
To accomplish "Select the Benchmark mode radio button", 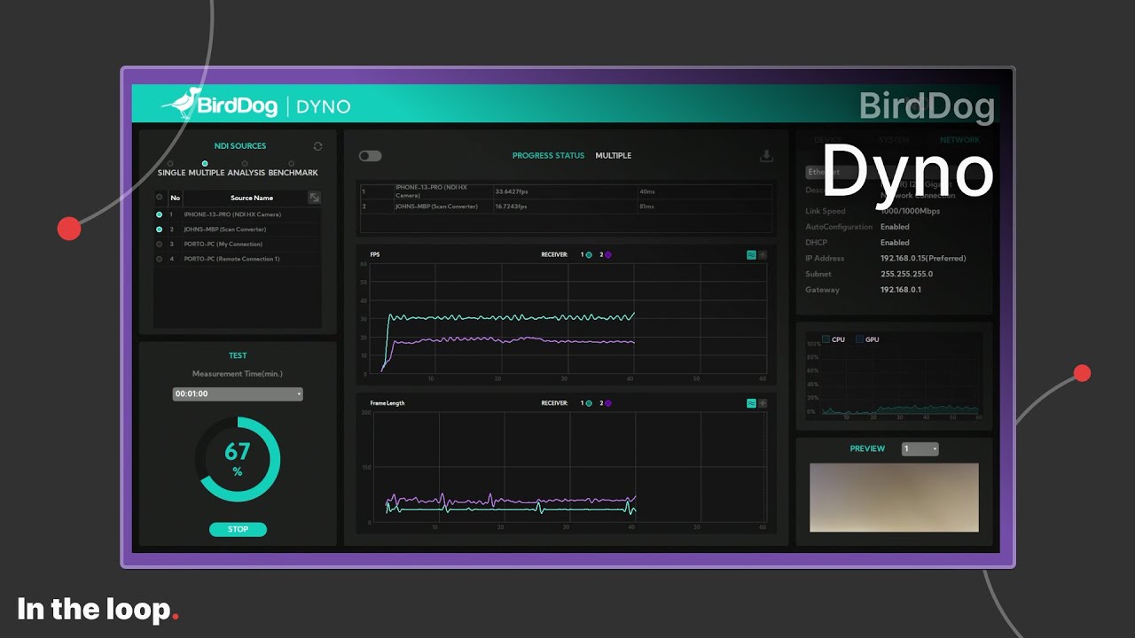I will tap(291, 164).
